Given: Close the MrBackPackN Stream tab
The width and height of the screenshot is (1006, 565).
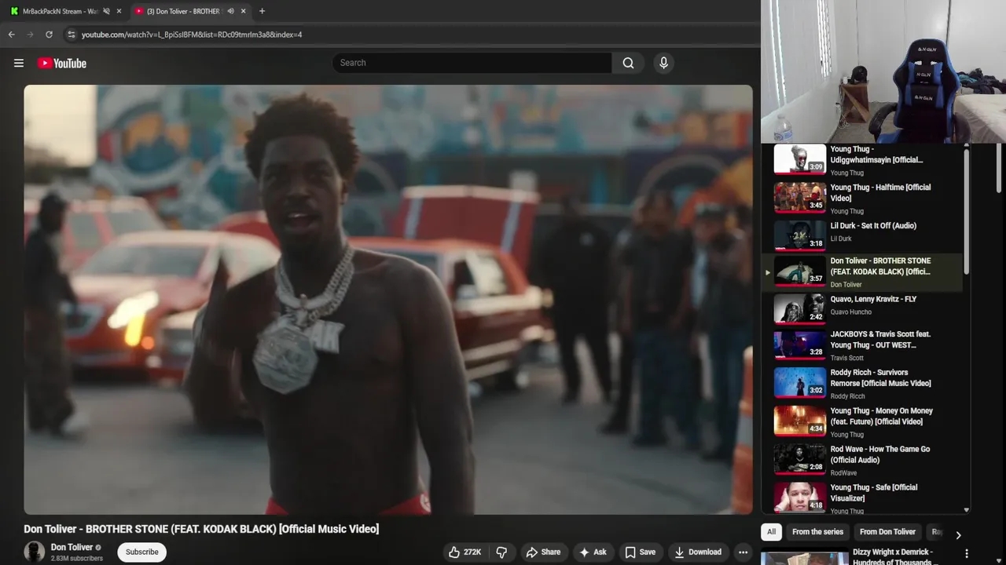Looking at the screenshot, I should tap(119, 11).
